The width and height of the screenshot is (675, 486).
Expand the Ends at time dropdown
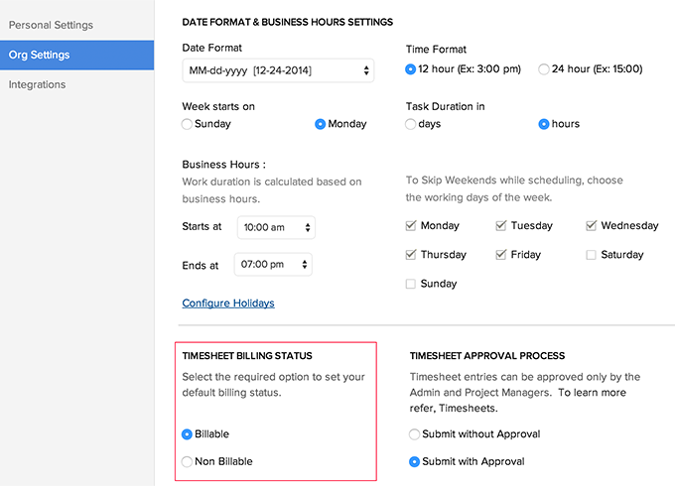(x=273, y=265)
